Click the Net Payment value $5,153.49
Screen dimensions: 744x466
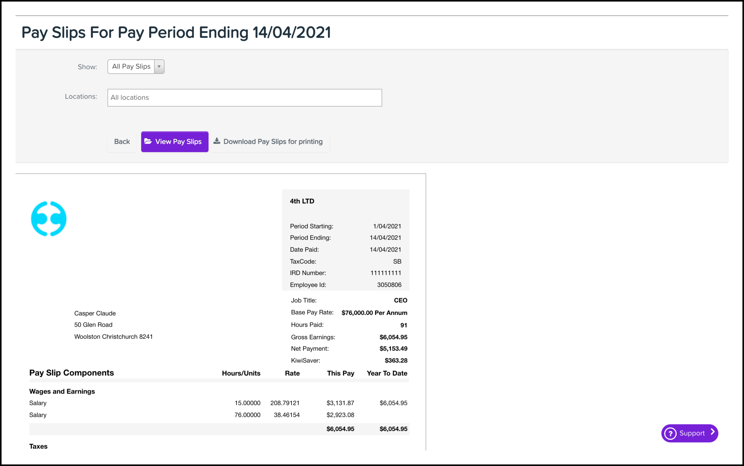393,349
